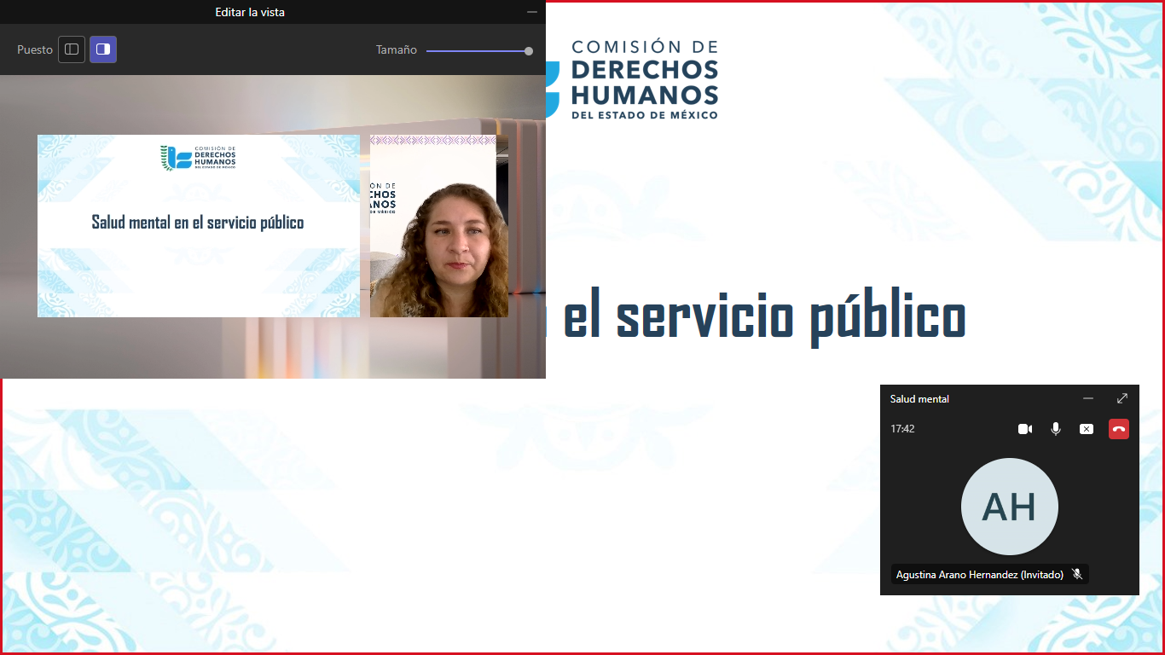Minimize the Editar la vista panel

pos(532,12)
